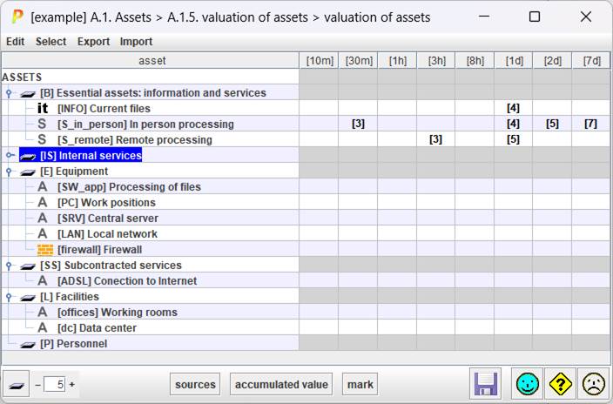Open the Select menu

point(51,42)
